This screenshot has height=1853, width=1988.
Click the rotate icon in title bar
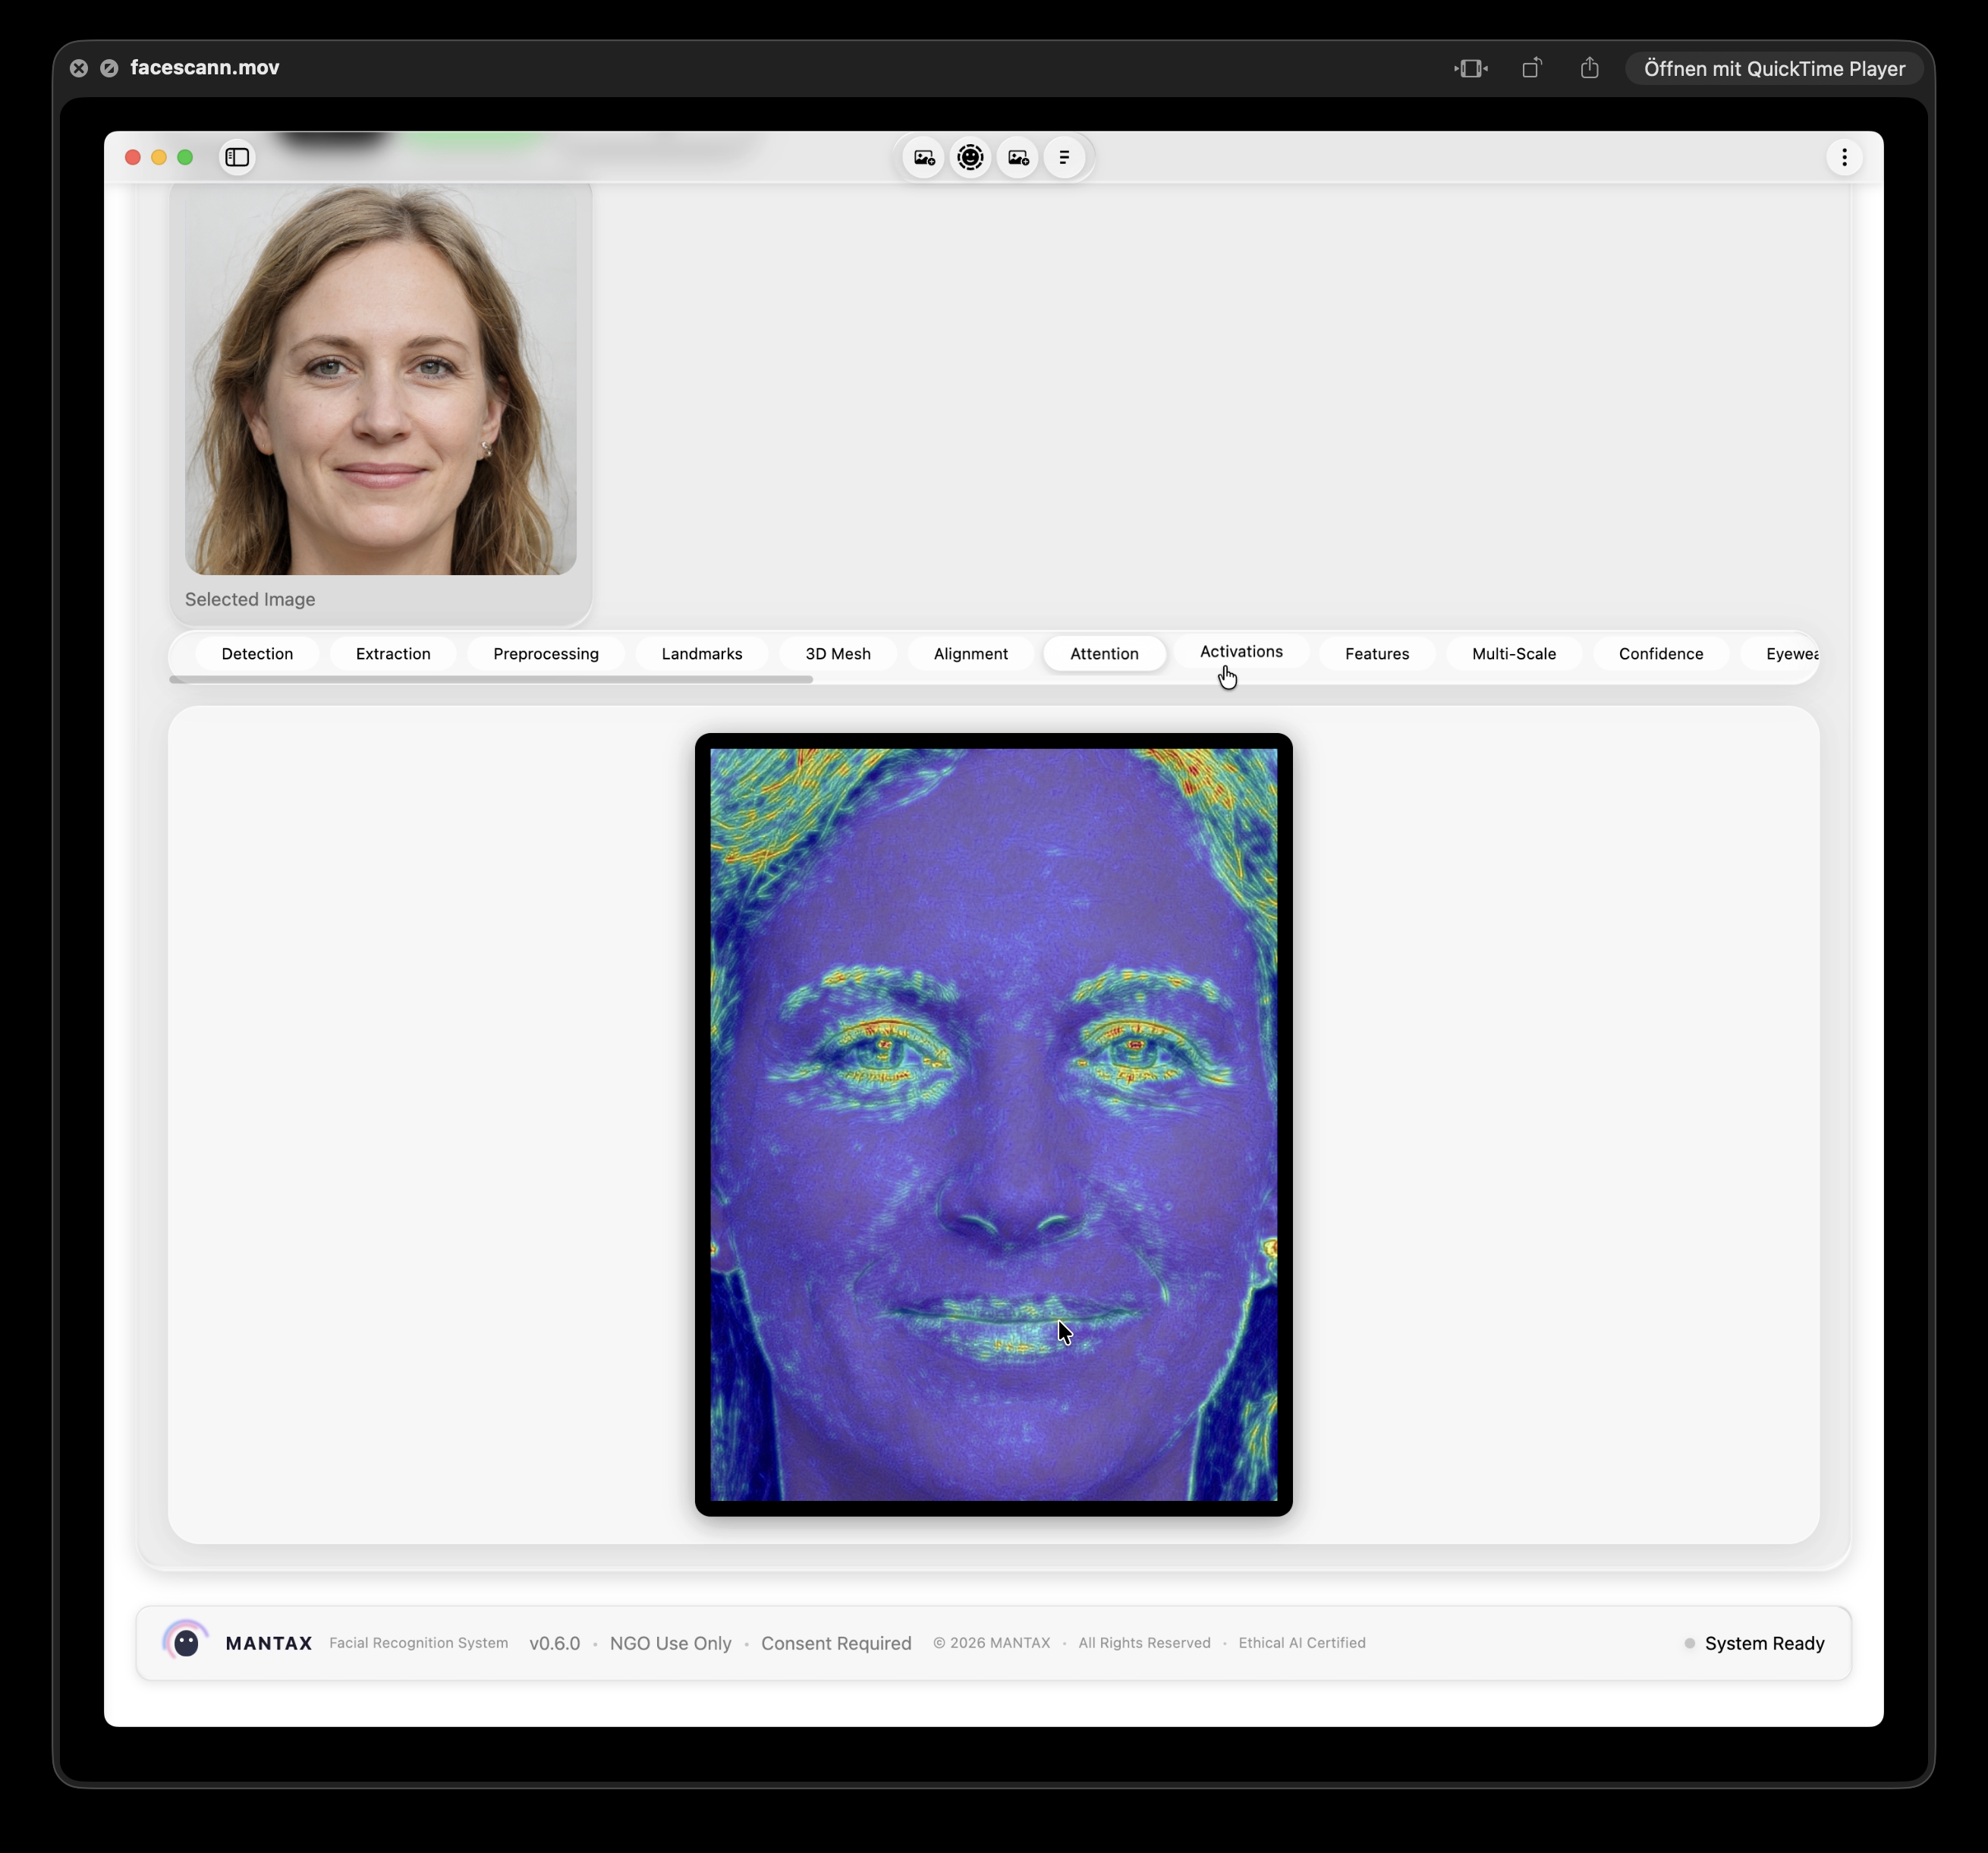point(1531,68)
